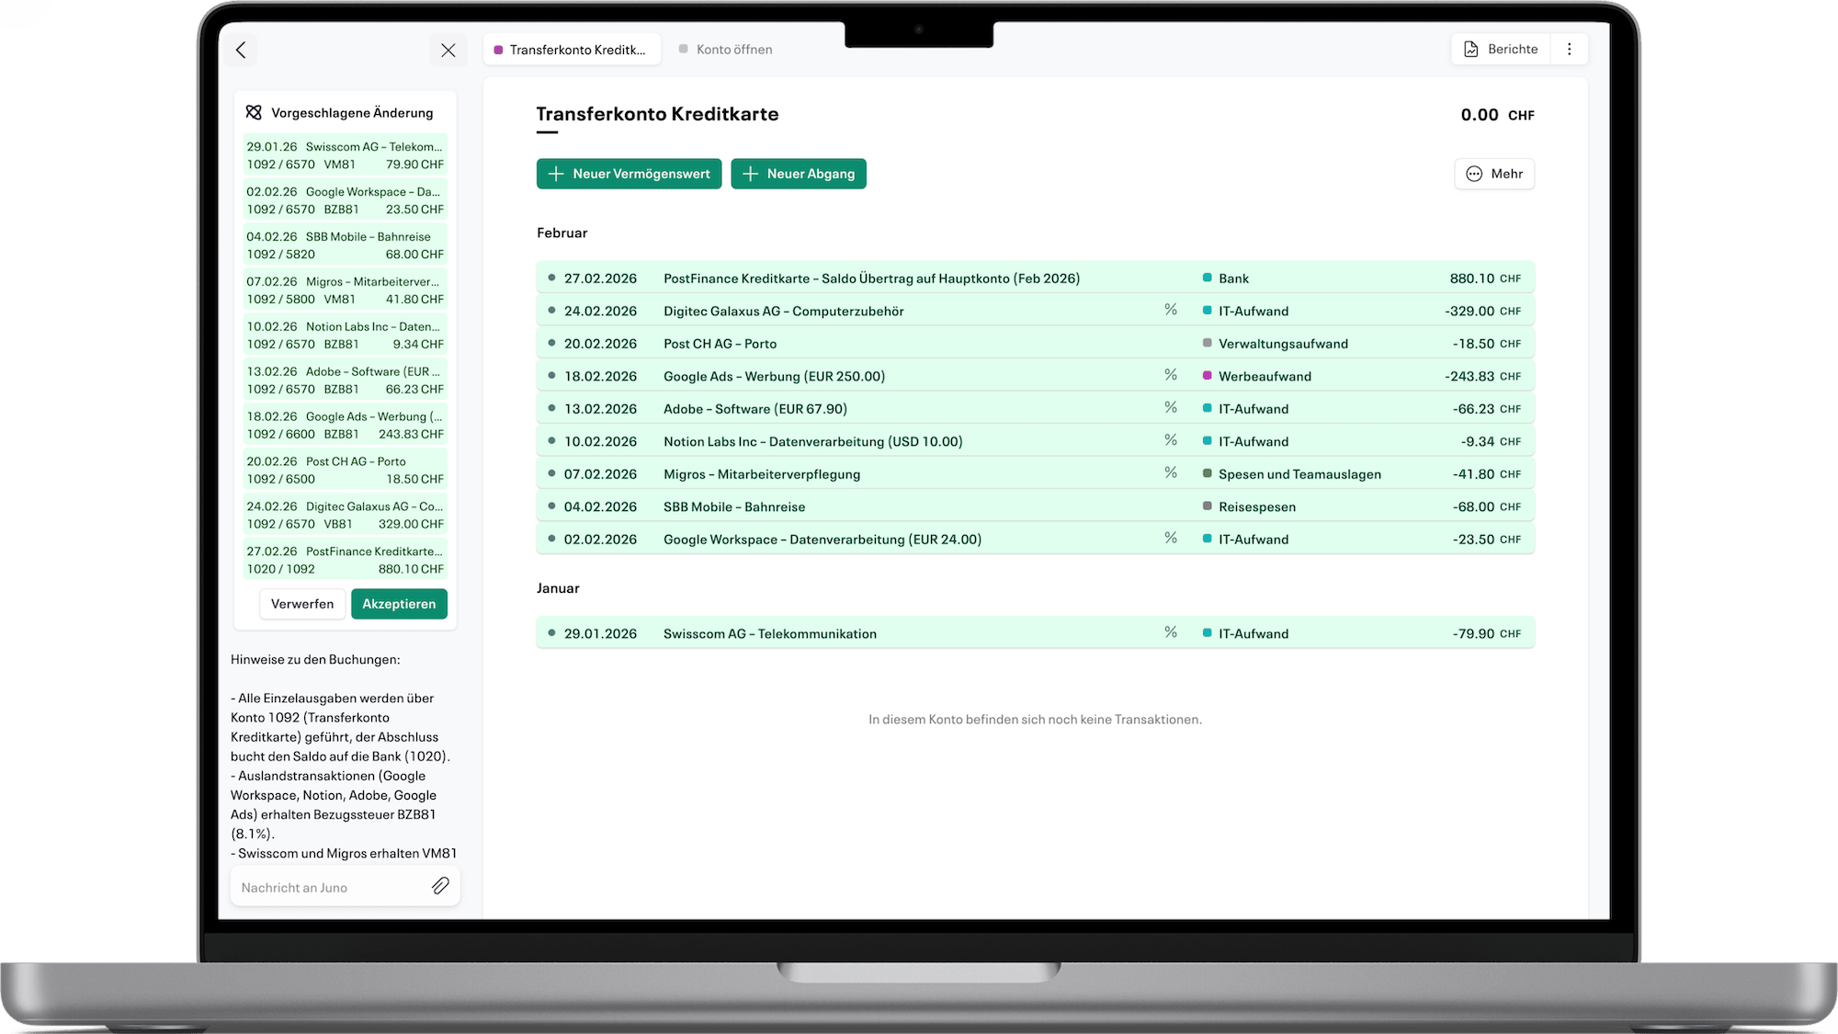The image size is (1838, 1034).
Task: Click the Bank color tag on 27.02.2026 row
Action: coord(1208,278)
